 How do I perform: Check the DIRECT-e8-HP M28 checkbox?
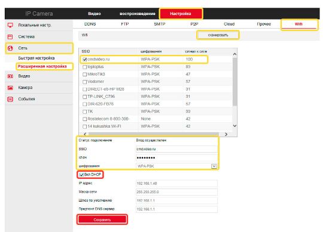[84, 89]
